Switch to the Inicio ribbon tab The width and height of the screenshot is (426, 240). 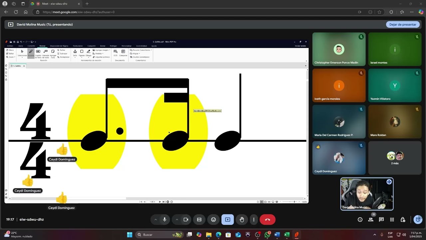[21, 46]
